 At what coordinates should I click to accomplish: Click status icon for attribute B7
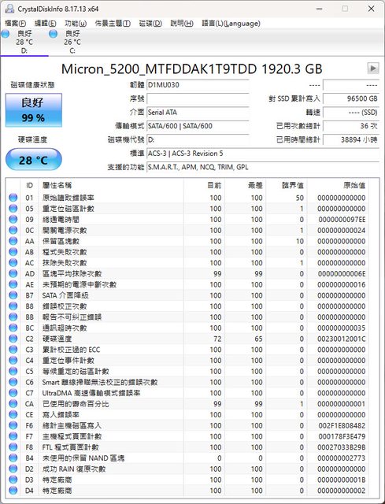(x=13, y=295)
